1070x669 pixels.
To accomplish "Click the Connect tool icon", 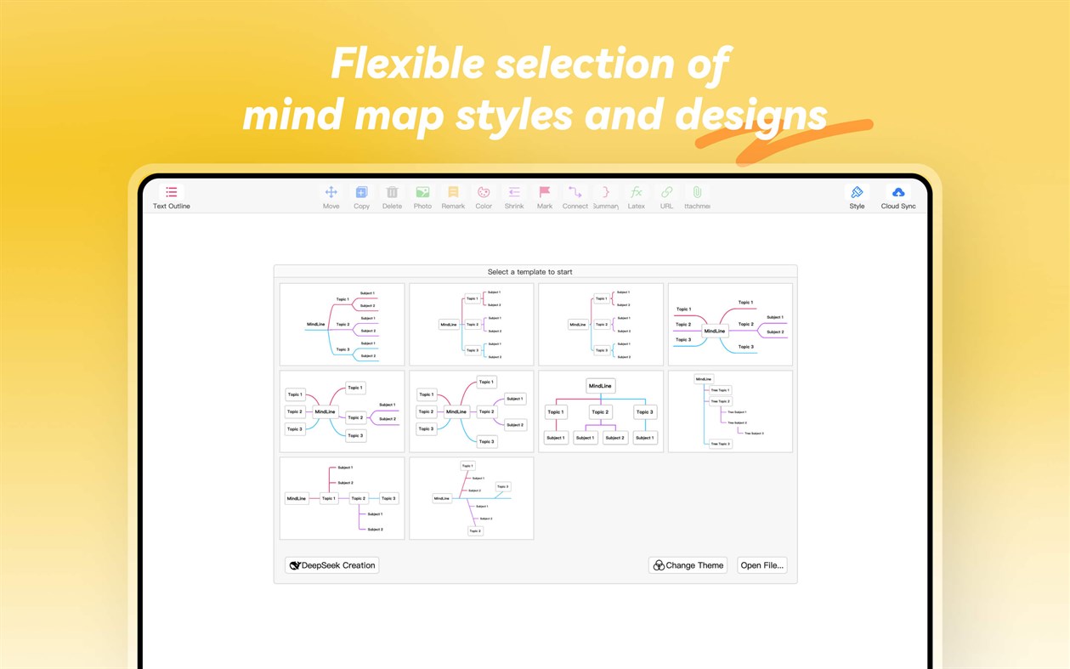I will (x=575, y=192).
